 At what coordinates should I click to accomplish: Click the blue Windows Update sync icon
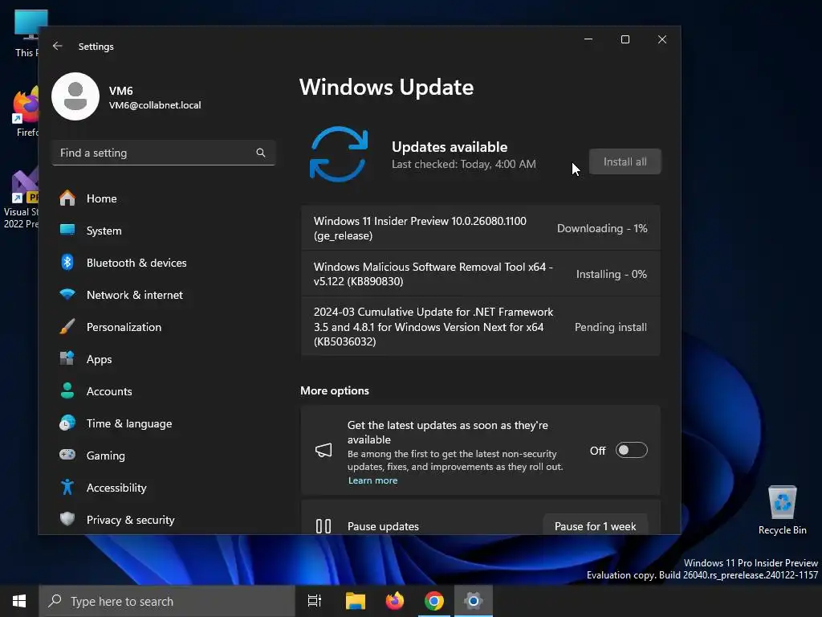[339, 154]
